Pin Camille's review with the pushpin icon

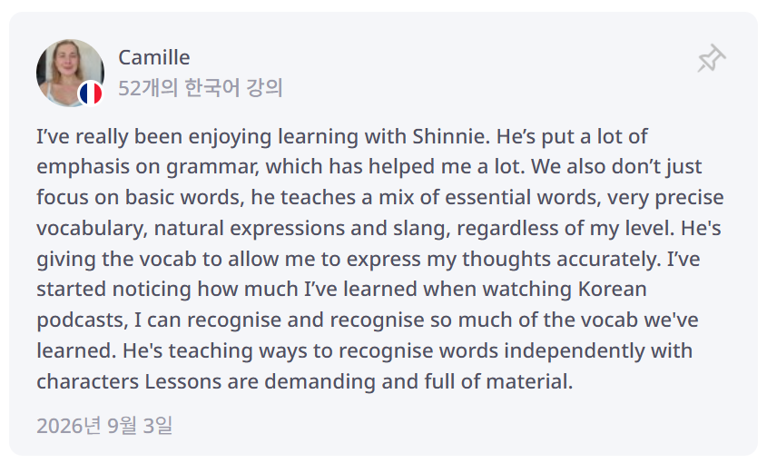click(x=712, y=58)
